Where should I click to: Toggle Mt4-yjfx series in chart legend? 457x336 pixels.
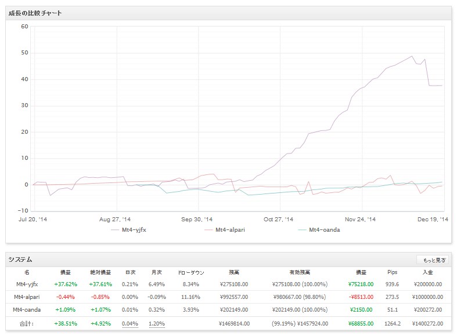(132, 230)
